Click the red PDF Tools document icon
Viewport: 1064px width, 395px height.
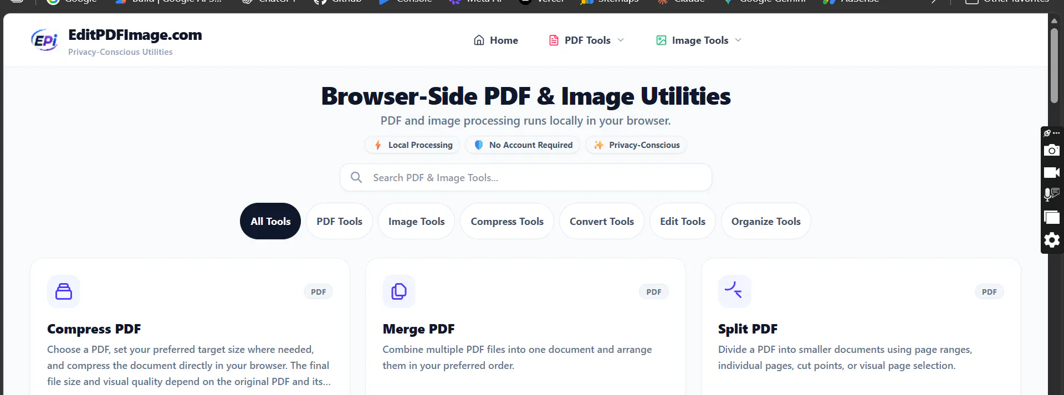[554, 40]
